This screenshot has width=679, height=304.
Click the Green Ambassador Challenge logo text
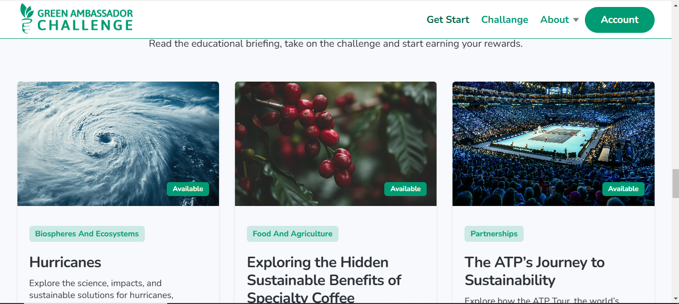(85, 19)
